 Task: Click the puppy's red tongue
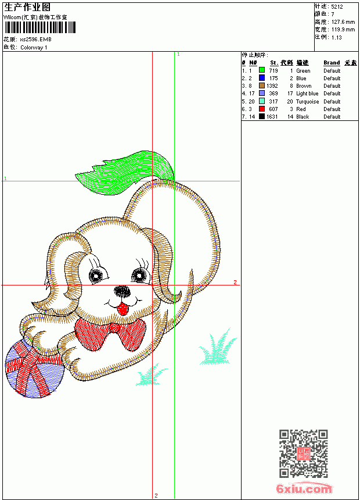pos(123,309)
